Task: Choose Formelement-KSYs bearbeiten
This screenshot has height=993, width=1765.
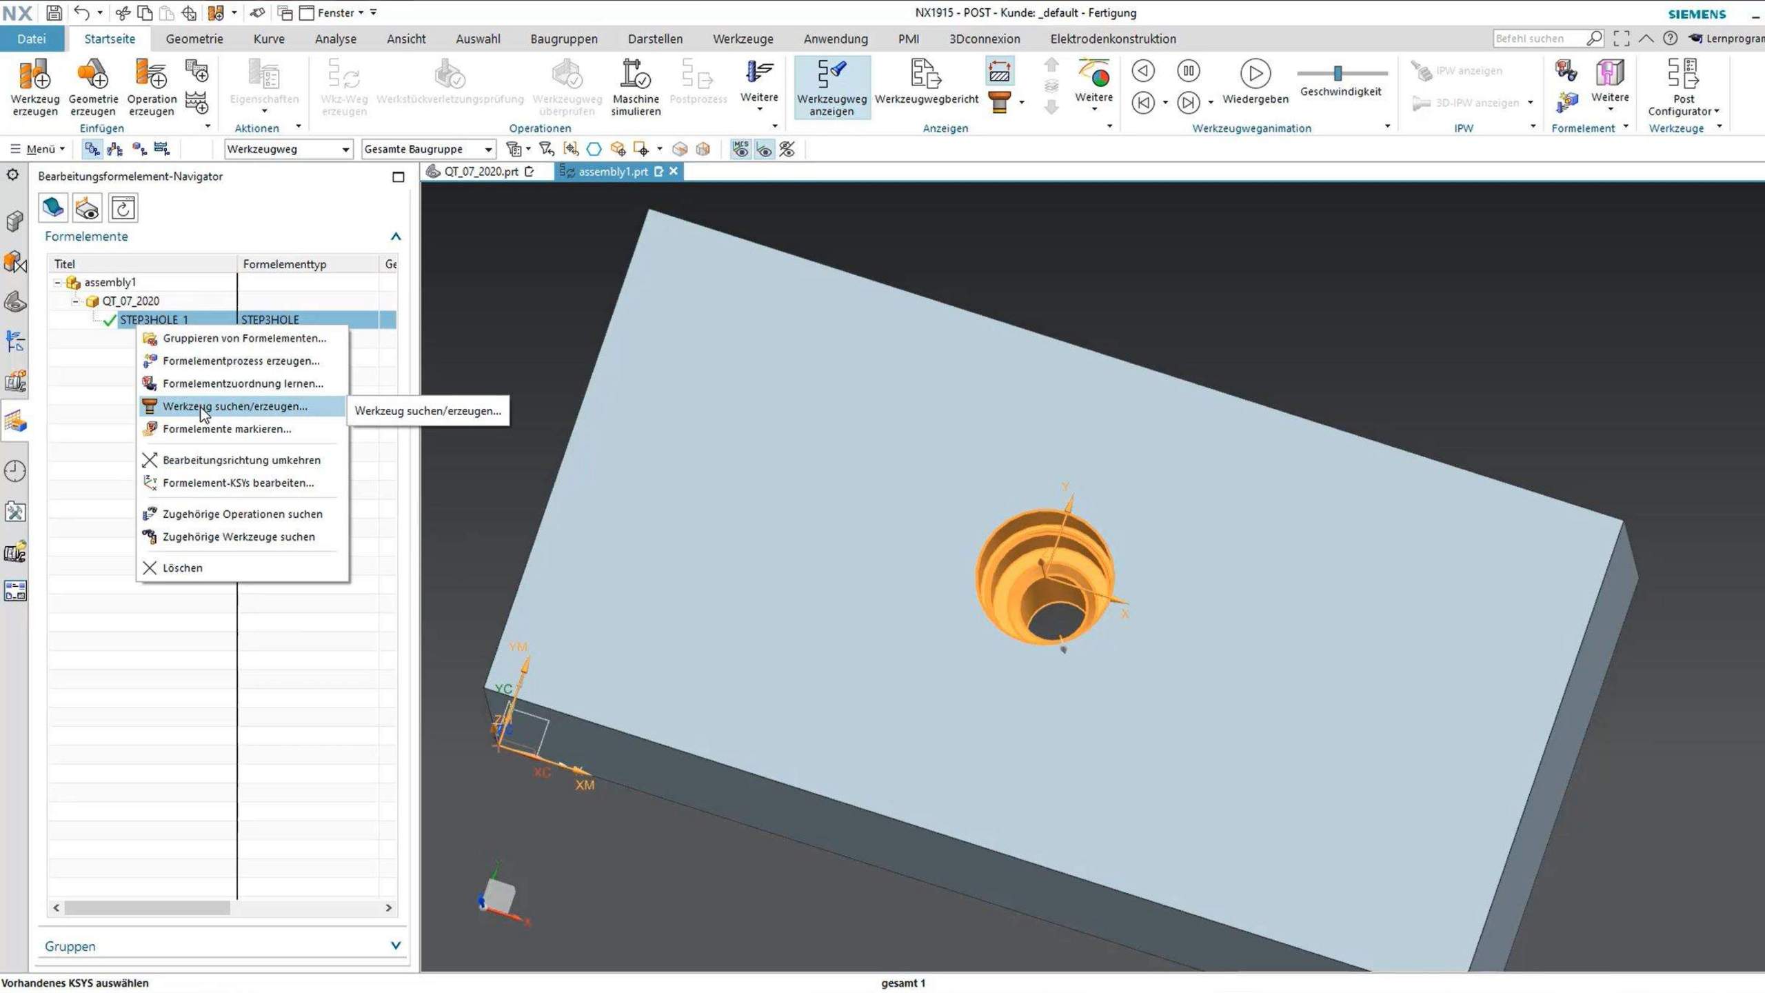Action: [243, 483]
